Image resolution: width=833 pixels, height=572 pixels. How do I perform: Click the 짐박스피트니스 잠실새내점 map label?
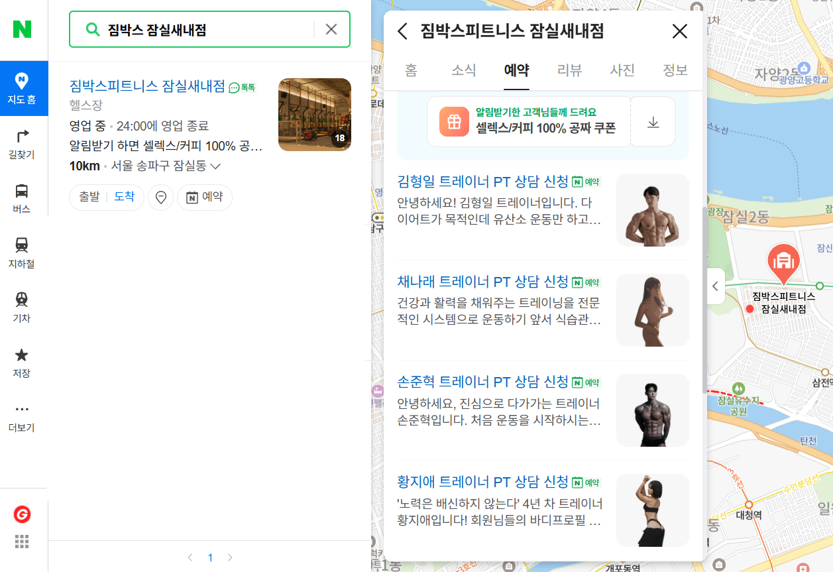783,302
